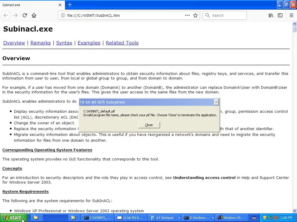
Task: Bookmark this page with the star
Action: [x=195, y=15]
